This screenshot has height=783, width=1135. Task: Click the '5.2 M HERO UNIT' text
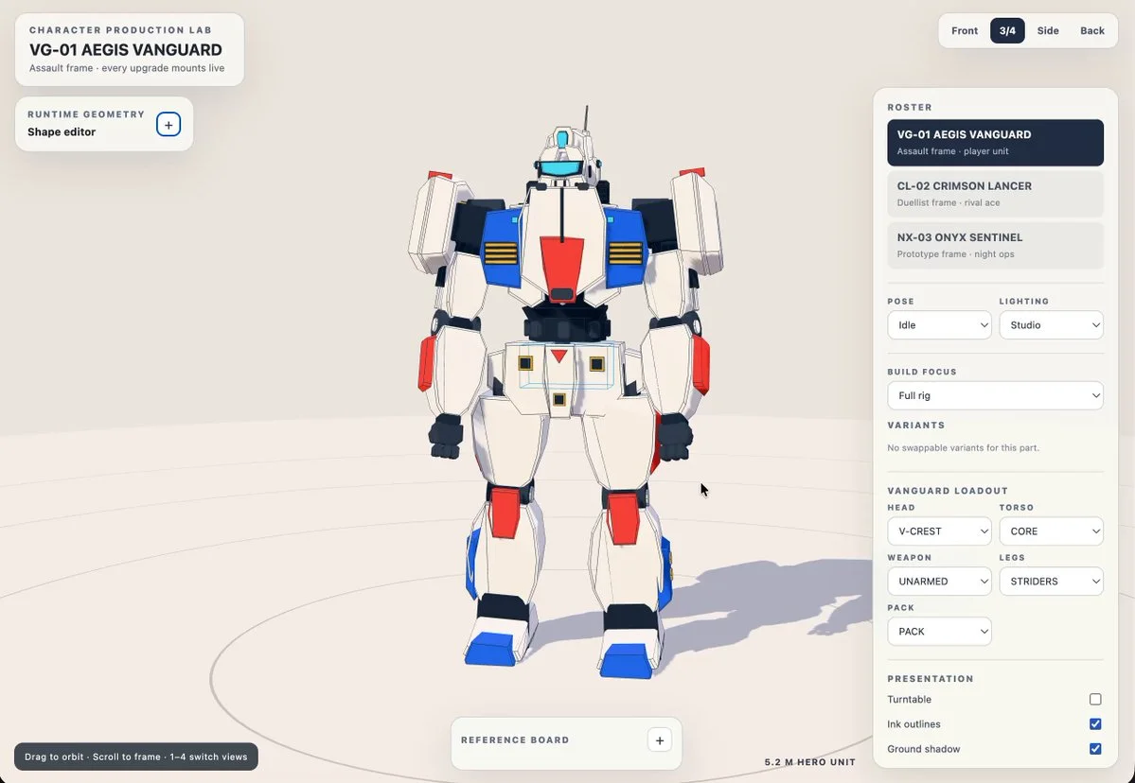coord(810,762)
